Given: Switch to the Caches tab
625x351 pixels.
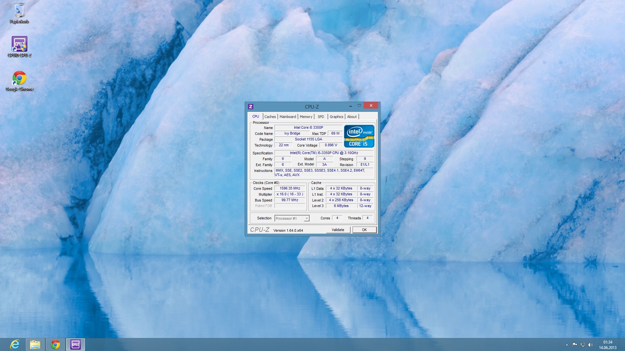Looking at the screenshot, I should click(x=270, y=117).
